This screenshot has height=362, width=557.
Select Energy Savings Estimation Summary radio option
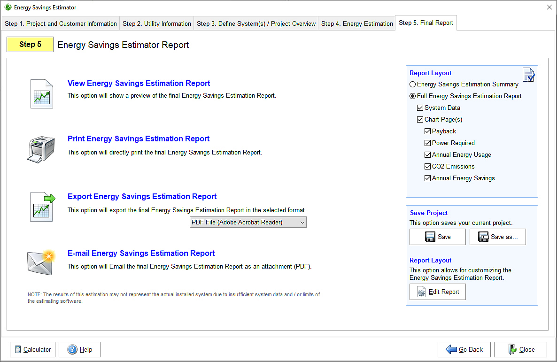413,85
